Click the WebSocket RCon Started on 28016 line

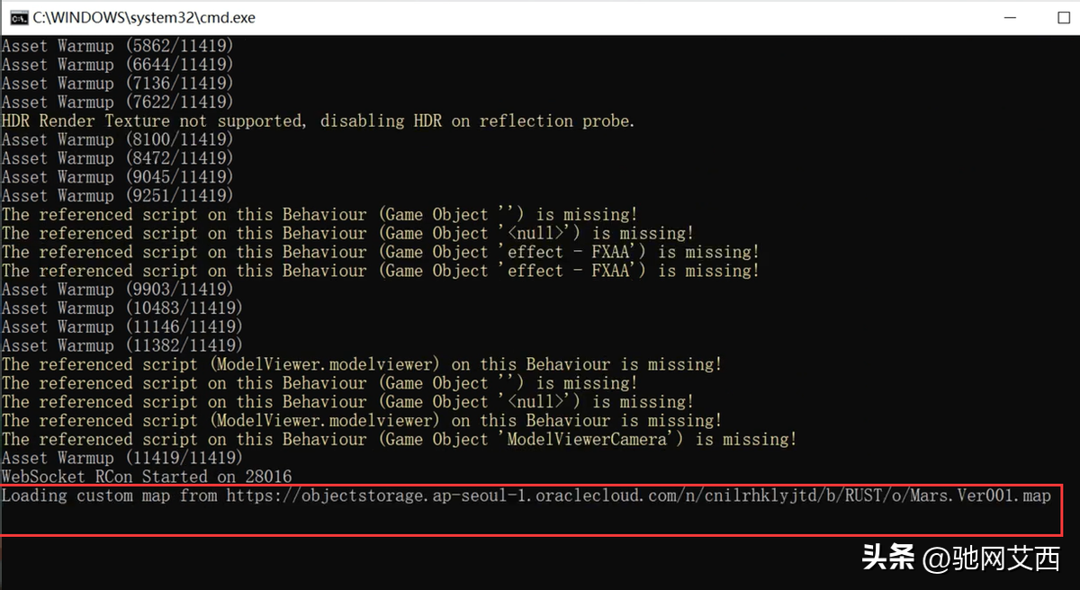pos(147,477)
